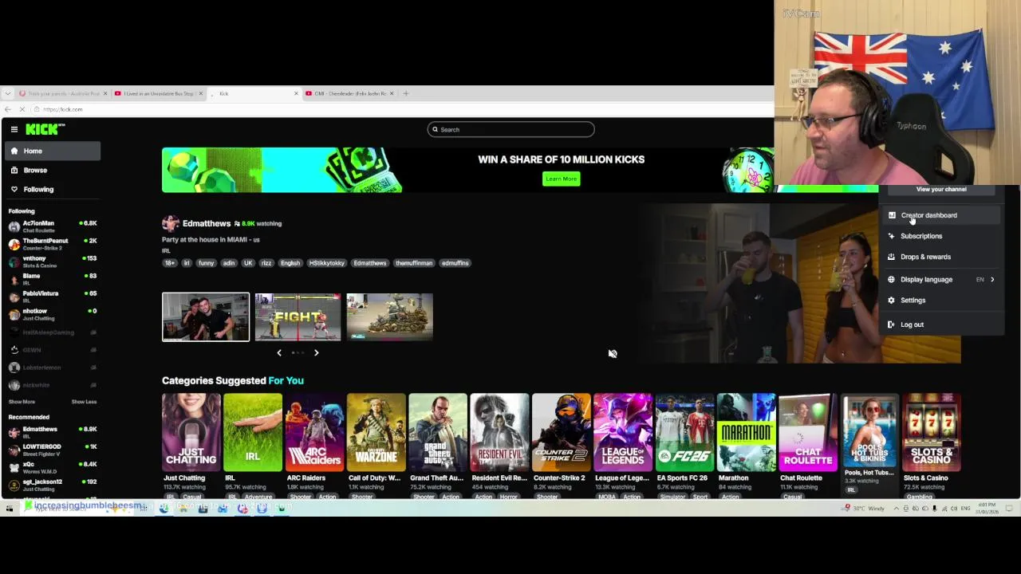Open a new browser tab
The image size is (1021, 574).
(x=406, y=93)
